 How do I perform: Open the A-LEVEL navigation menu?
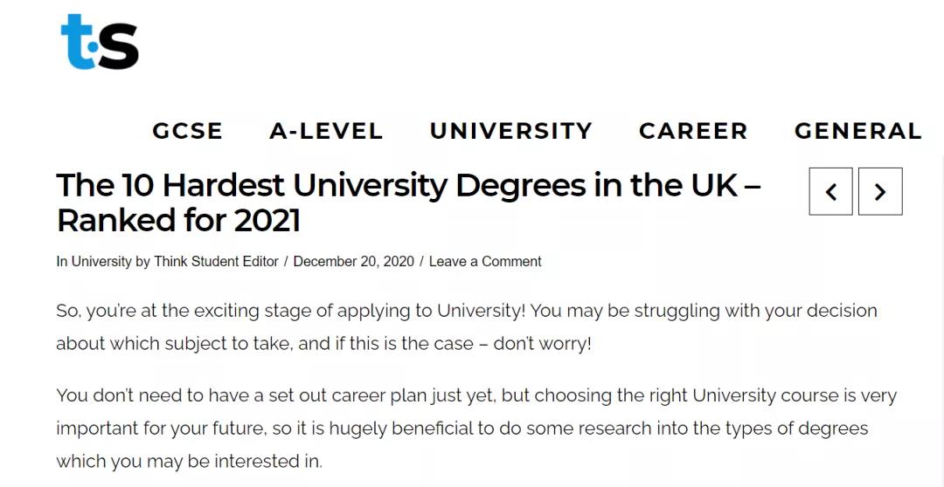326,131
